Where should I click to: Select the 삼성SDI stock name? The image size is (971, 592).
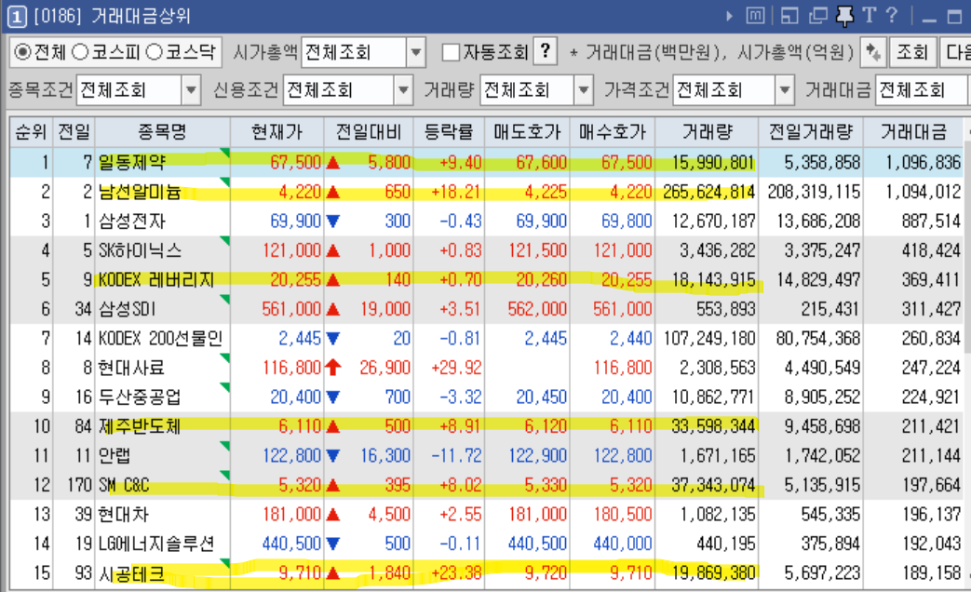(127, 309)
